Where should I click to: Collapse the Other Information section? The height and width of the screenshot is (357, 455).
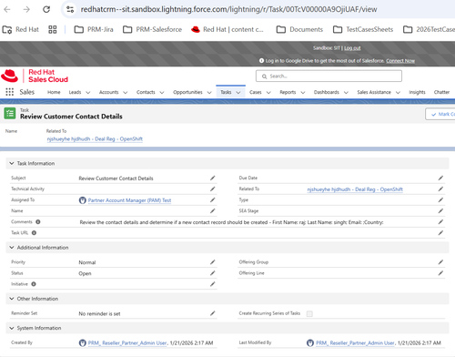(12, 299)
